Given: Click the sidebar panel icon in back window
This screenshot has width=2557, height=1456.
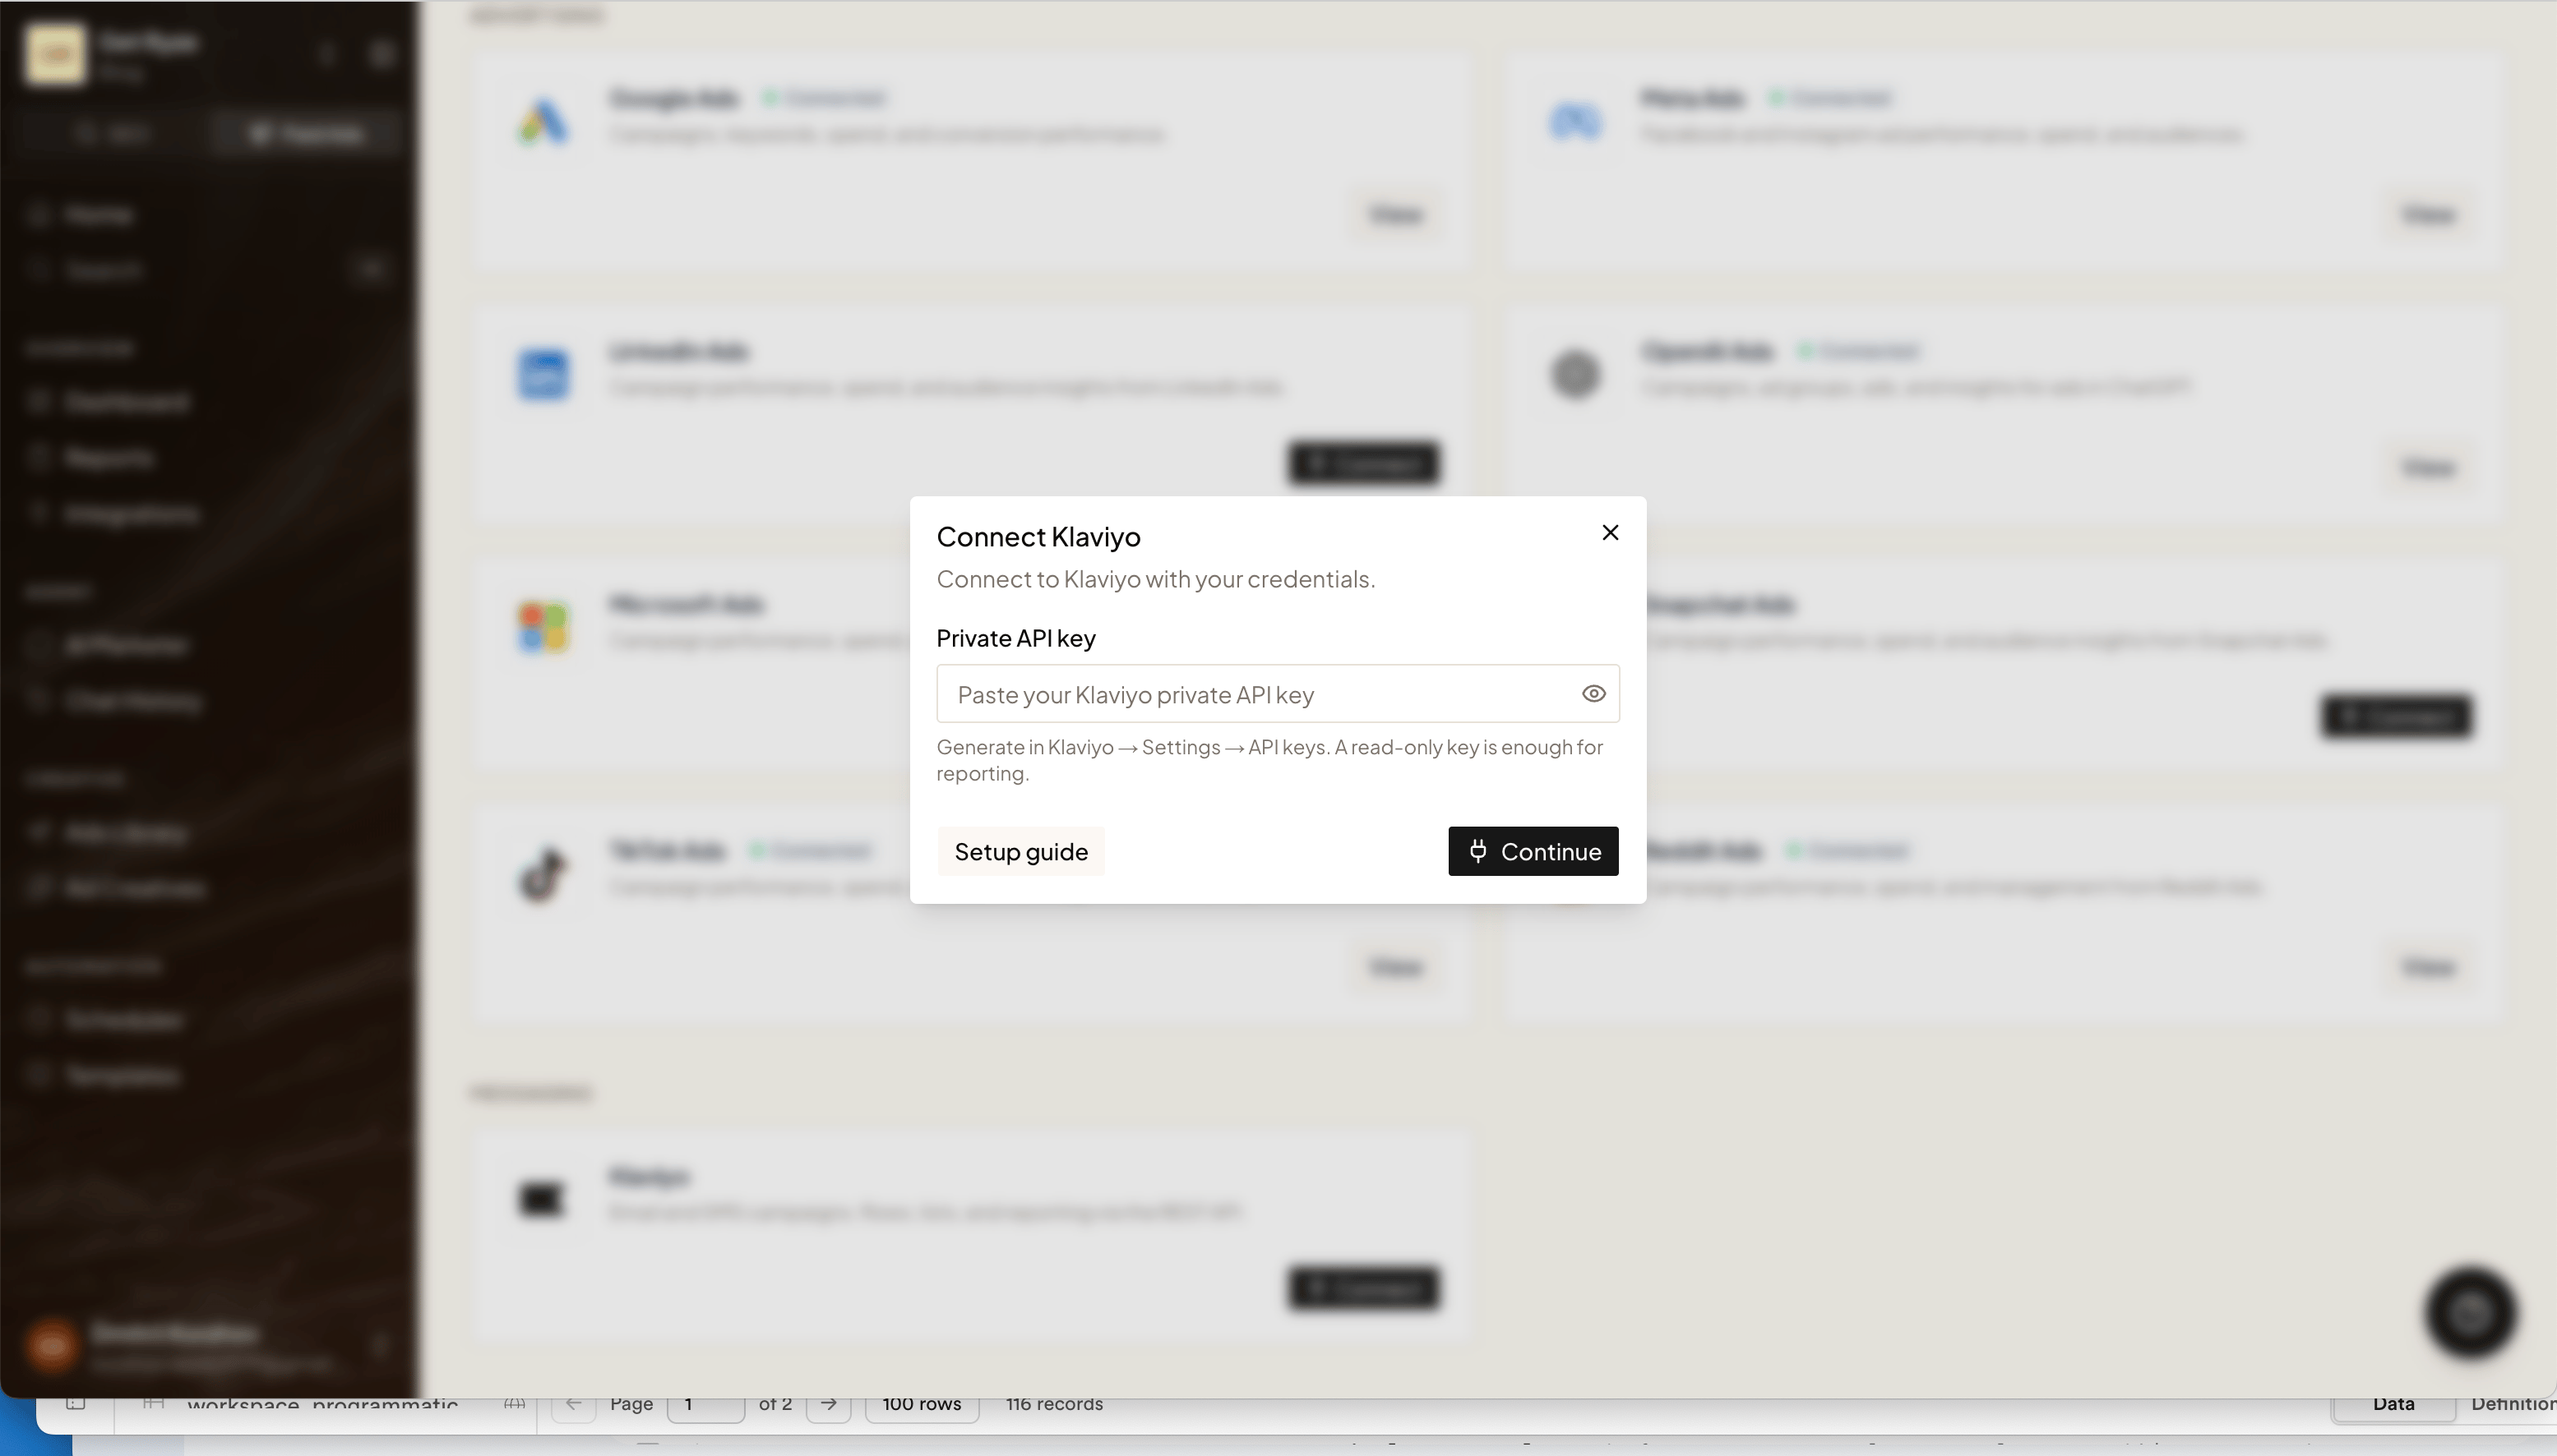Looking at the screenshot, I should [75, 1403].
